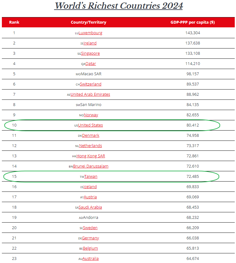Click the GDP-PPP per capita column header
This screenshot has width=236, height=263.
coord(192,22)
